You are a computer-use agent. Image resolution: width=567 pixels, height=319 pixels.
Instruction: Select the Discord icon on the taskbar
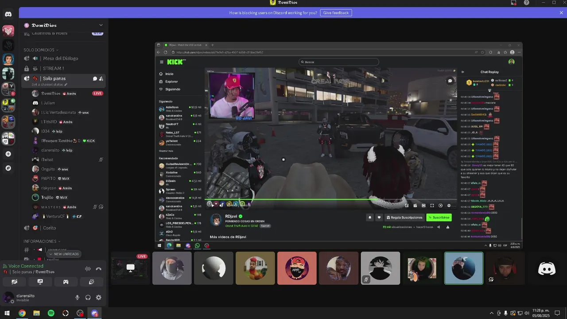pos(94,313)
